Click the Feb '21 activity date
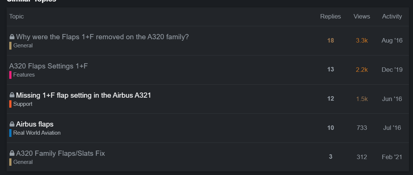The image size is (413, 175). click(x=392, y=157)
